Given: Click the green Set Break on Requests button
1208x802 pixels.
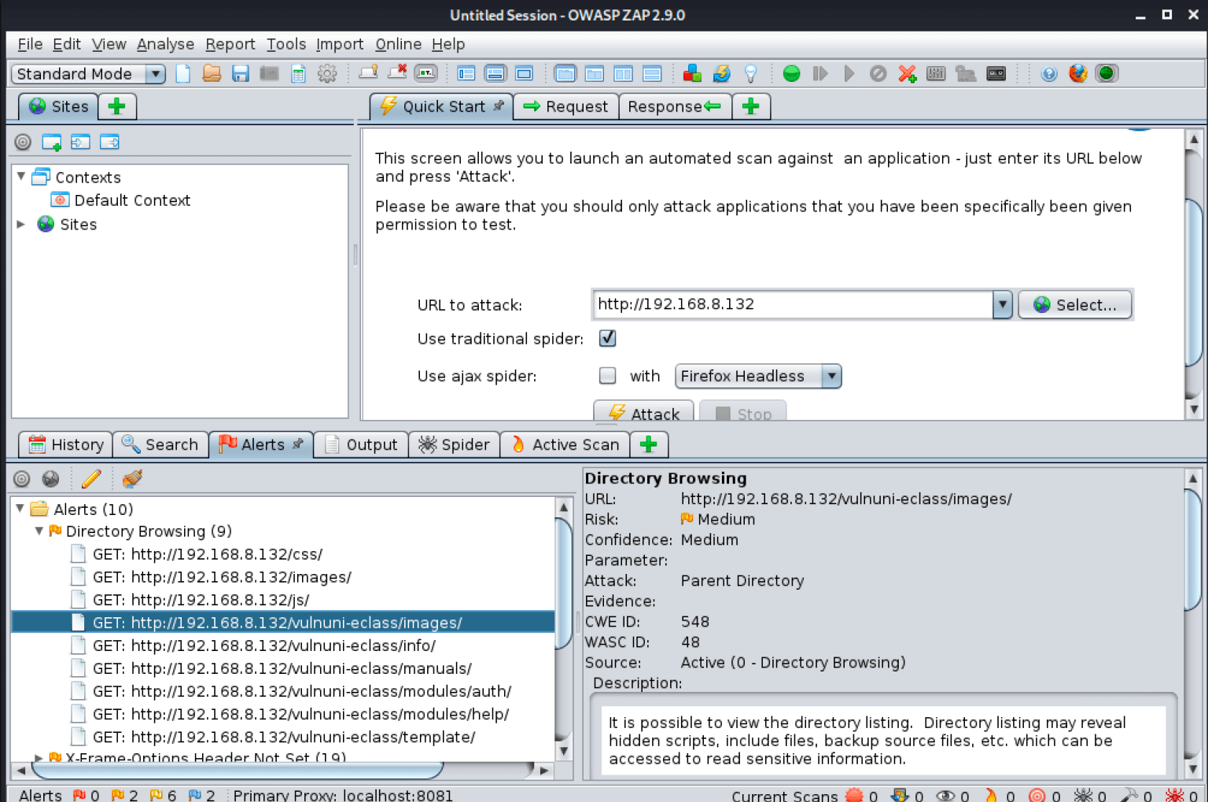Looking at the screenshot, I should coord(792,74).
